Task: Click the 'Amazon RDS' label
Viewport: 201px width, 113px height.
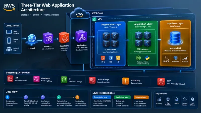Action: (175, 48)
